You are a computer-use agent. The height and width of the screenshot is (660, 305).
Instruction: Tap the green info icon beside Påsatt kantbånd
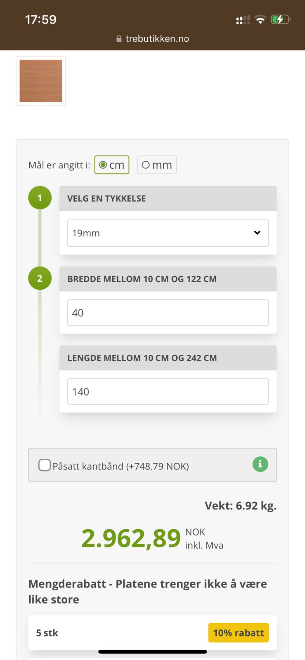click(260, 464)
